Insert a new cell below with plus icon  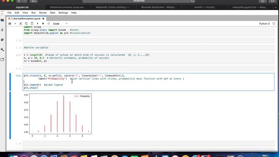pos(15,24)
